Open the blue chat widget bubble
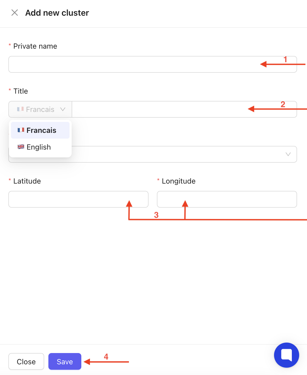Screen dimensions: 307x375 tap(286, 355)
